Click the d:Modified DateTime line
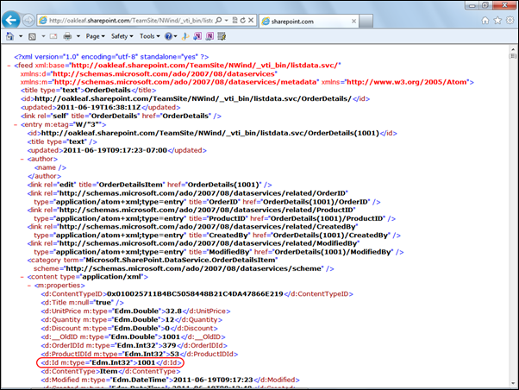This screenshot has width=519, height=390. [x=170, y=380]
